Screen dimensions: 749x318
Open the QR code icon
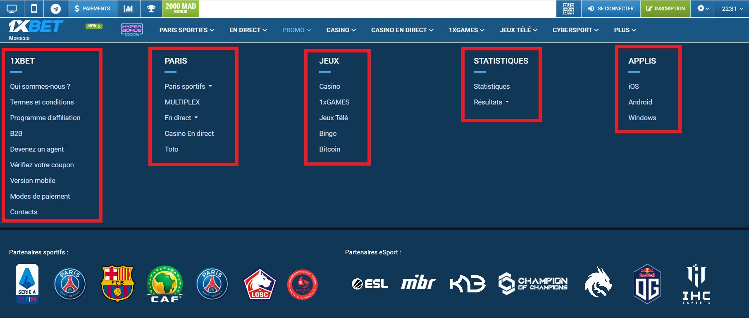[569, 9]
